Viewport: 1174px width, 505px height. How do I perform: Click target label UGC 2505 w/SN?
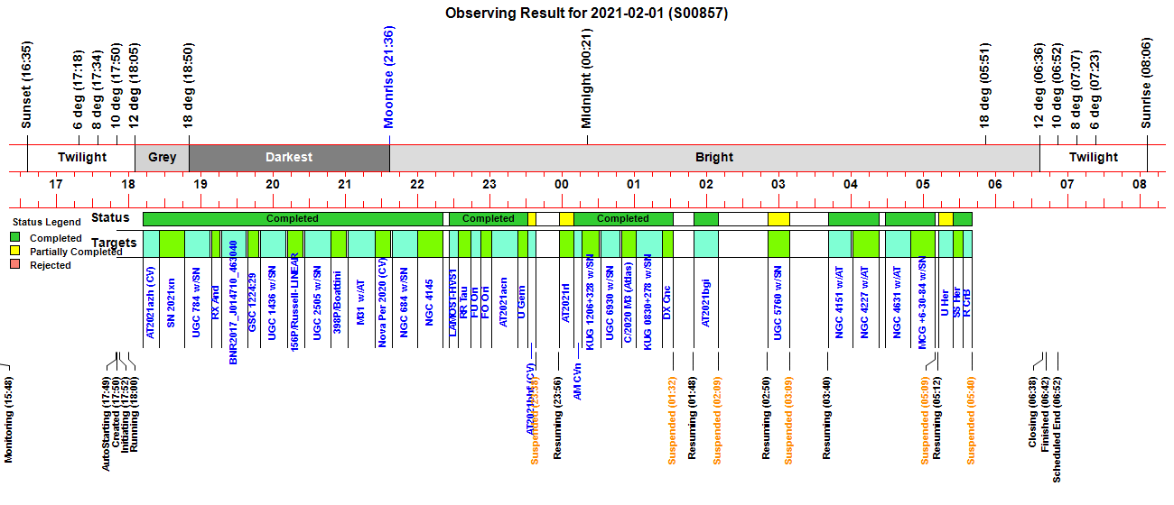pyautogui.click(x=317, y=304)
